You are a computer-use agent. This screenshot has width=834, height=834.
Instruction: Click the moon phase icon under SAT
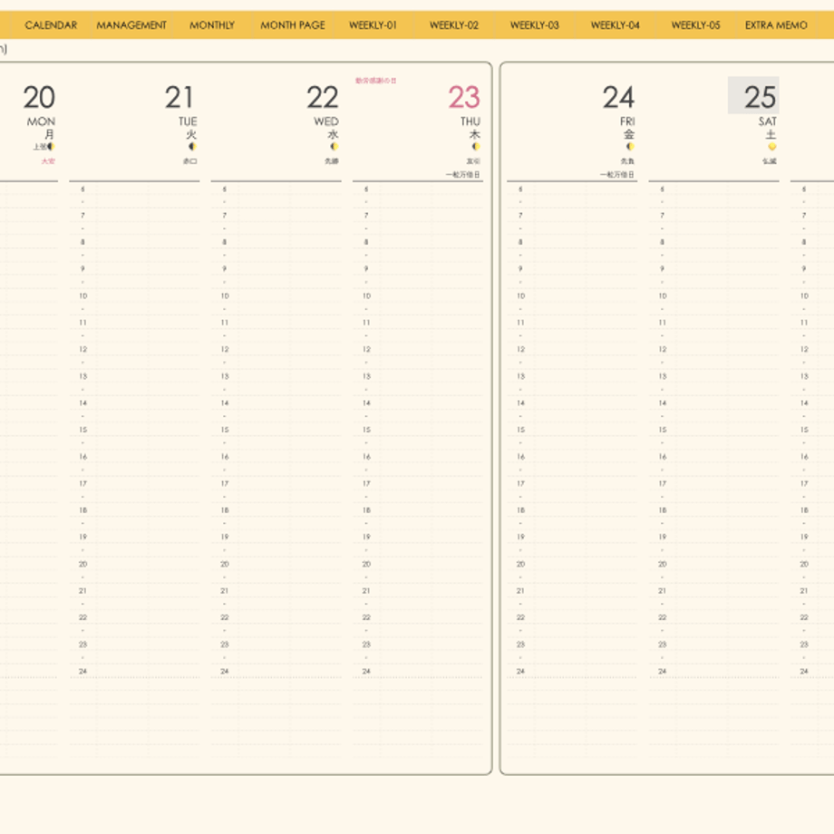pyautogui.click(x=771, y=146)
